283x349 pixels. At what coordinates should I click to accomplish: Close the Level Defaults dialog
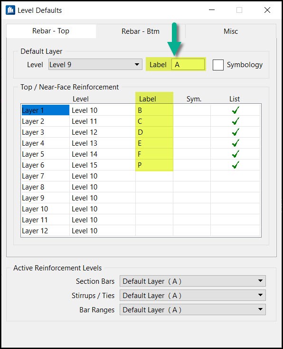[x=267, y=10]
